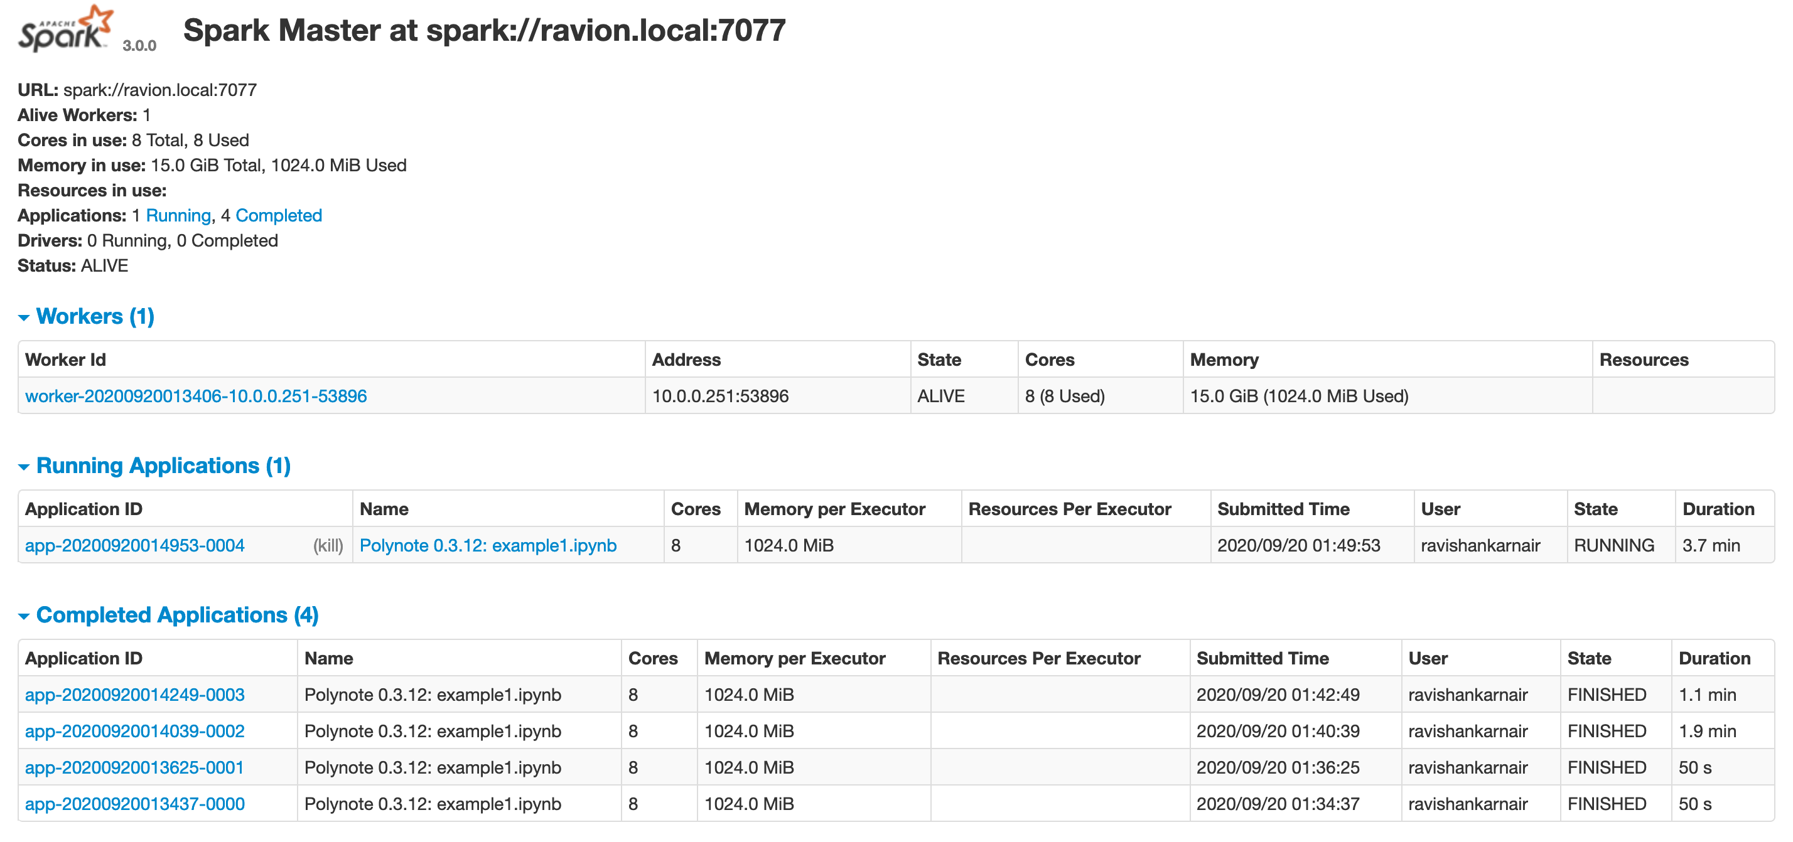Click the Memory in use summary line
Screen dimensions: 1793x842
(x=212, y=166)
